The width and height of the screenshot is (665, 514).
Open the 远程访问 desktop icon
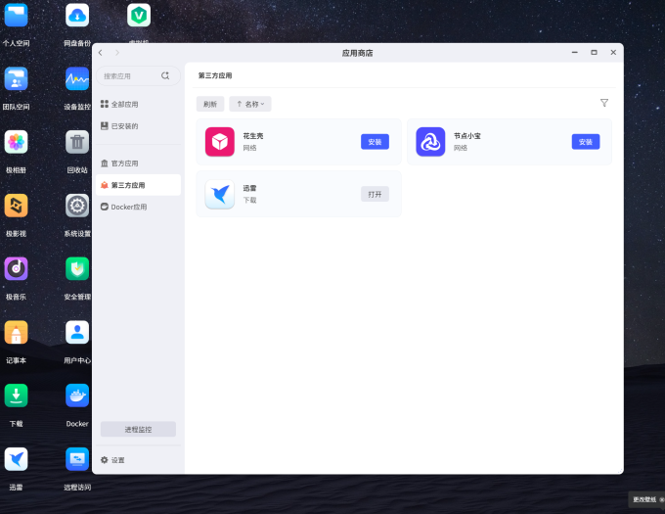click(77, 459)
